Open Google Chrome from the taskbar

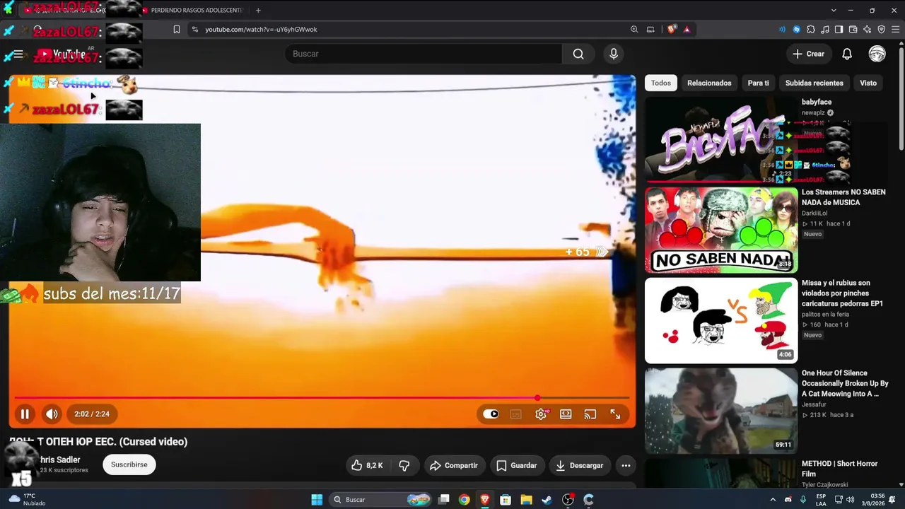coord(464,500)
